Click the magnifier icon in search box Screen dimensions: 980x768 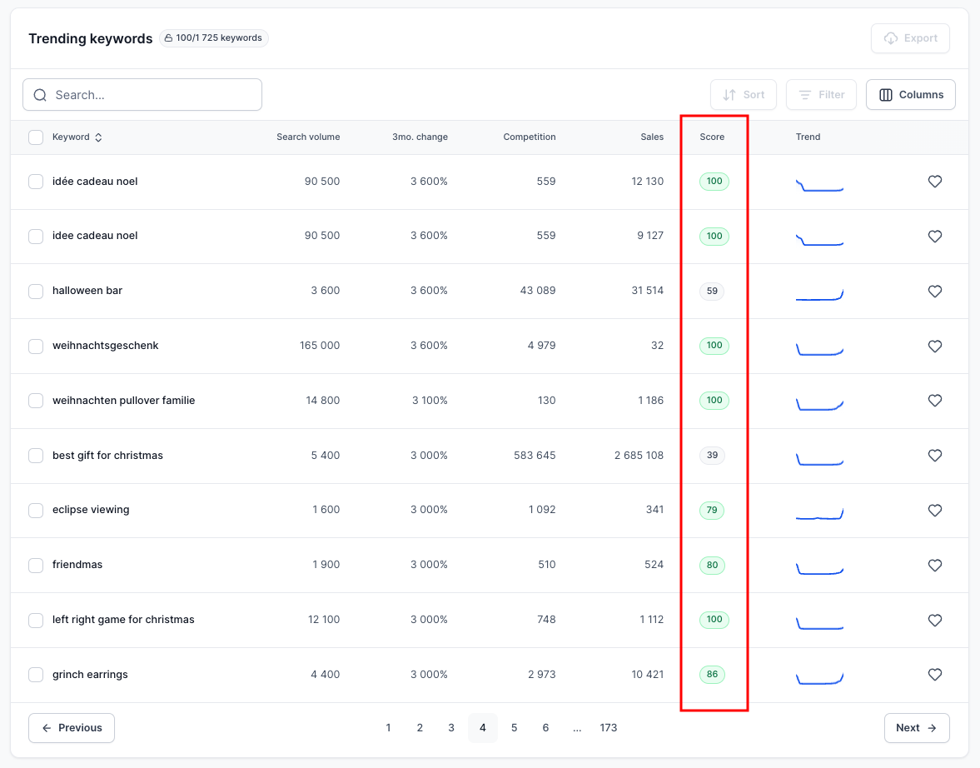pos(40,95)
